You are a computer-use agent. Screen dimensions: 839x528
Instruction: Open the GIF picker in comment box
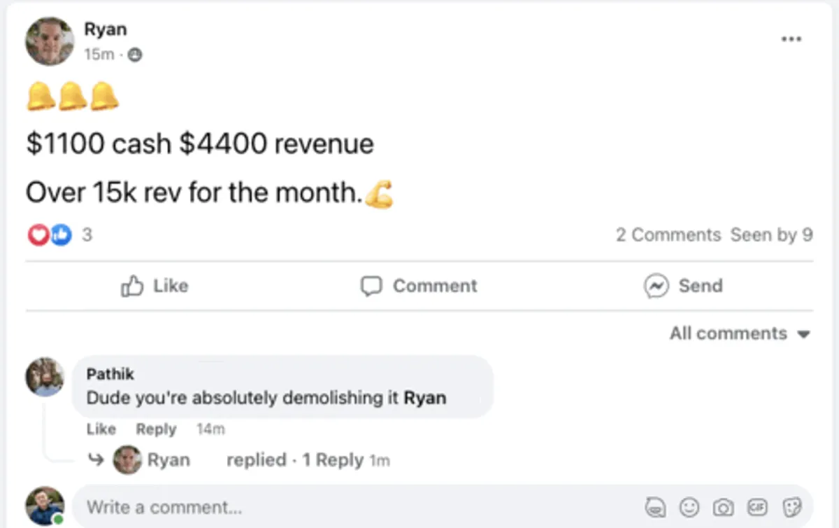(x=757, y=507)
